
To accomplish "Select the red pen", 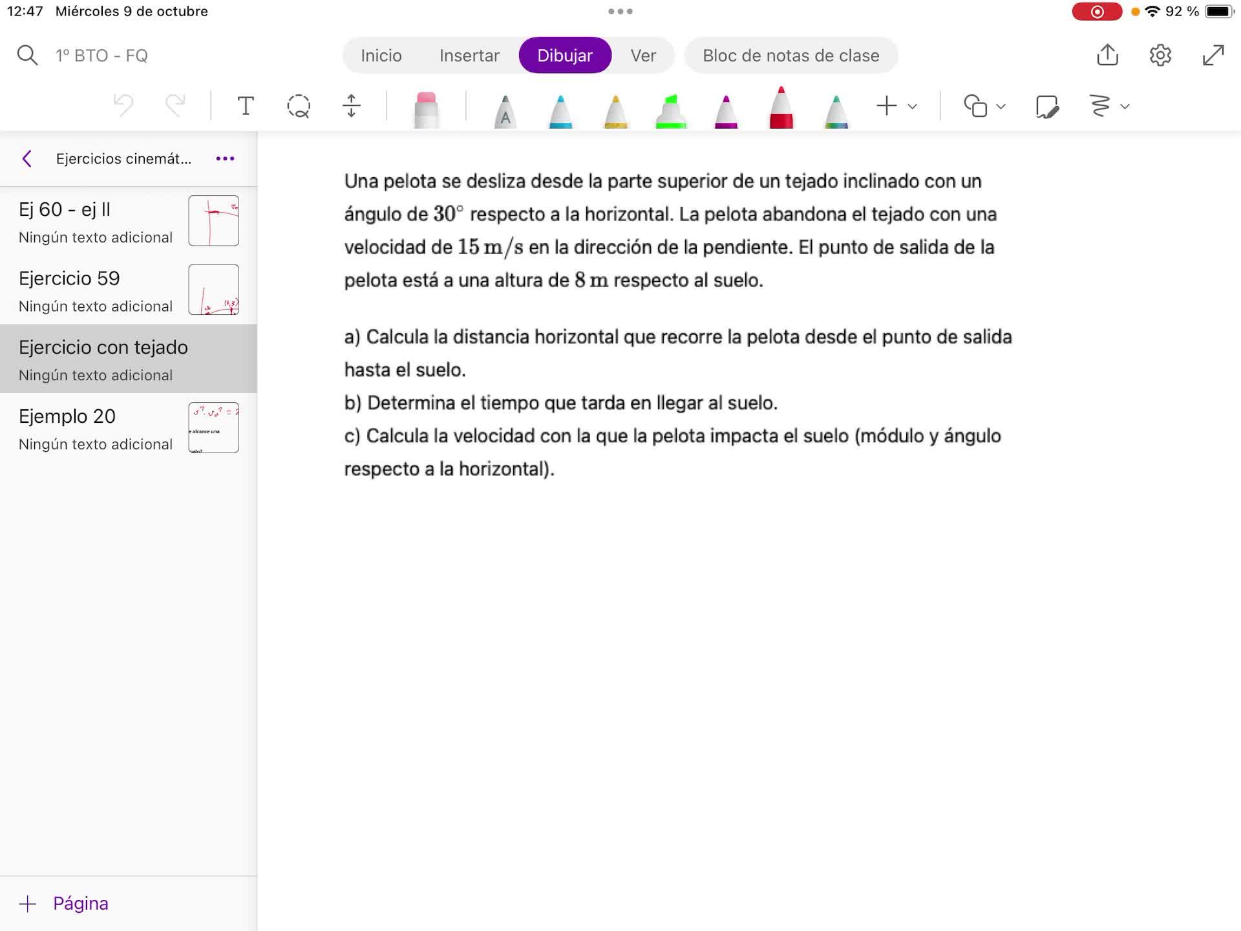I will [x=781, y=109].
